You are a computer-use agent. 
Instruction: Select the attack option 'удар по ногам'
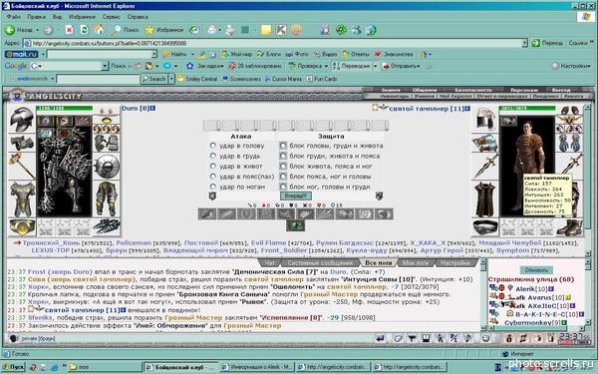pyautogui.click(x=213, y=187)
